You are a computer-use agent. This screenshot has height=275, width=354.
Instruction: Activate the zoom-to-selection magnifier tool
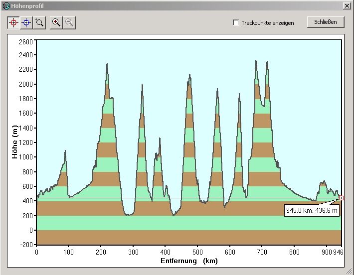pos(39,22)
